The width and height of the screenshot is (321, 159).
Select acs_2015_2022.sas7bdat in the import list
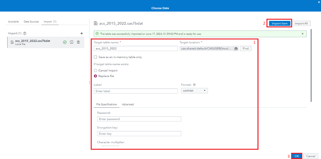click(32, 42)
